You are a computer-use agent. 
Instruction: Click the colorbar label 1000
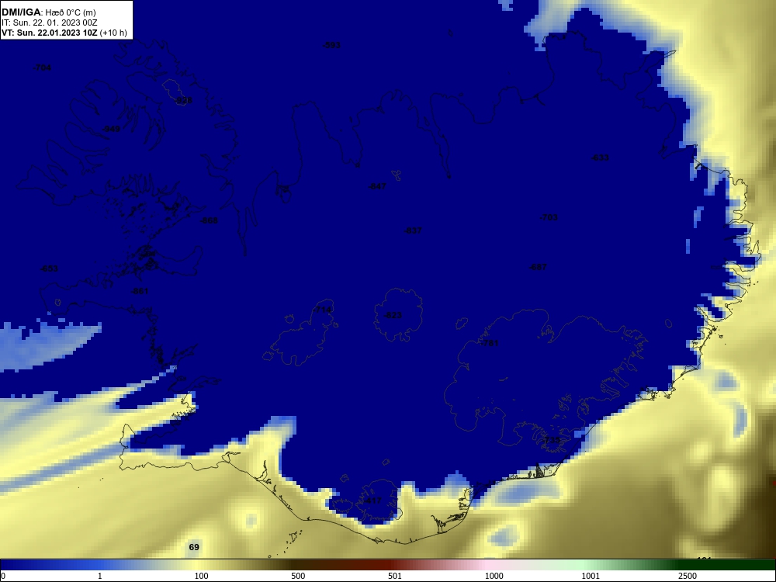(494, 577)
